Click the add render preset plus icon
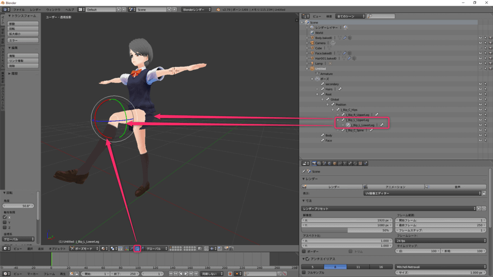 [479, 208]
